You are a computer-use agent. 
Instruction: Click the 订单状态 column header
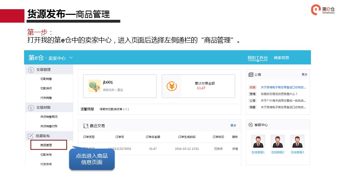[x=219, y=137]
